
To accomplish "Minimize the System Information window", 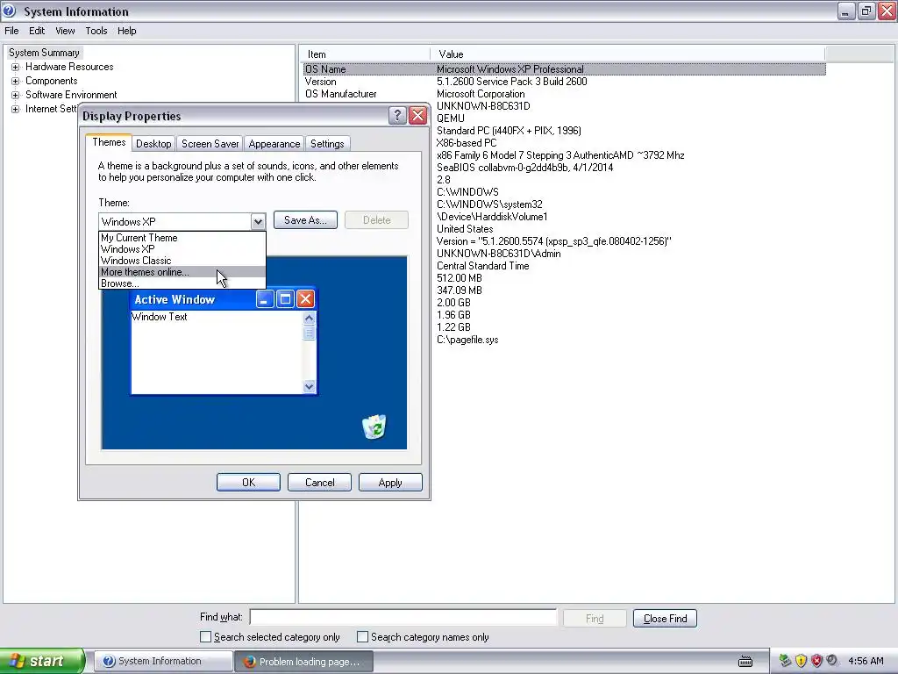I will pos(846,11).
